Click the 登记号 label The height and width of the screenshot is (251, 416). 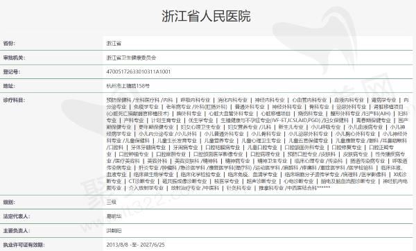click(x=11, y=71)
